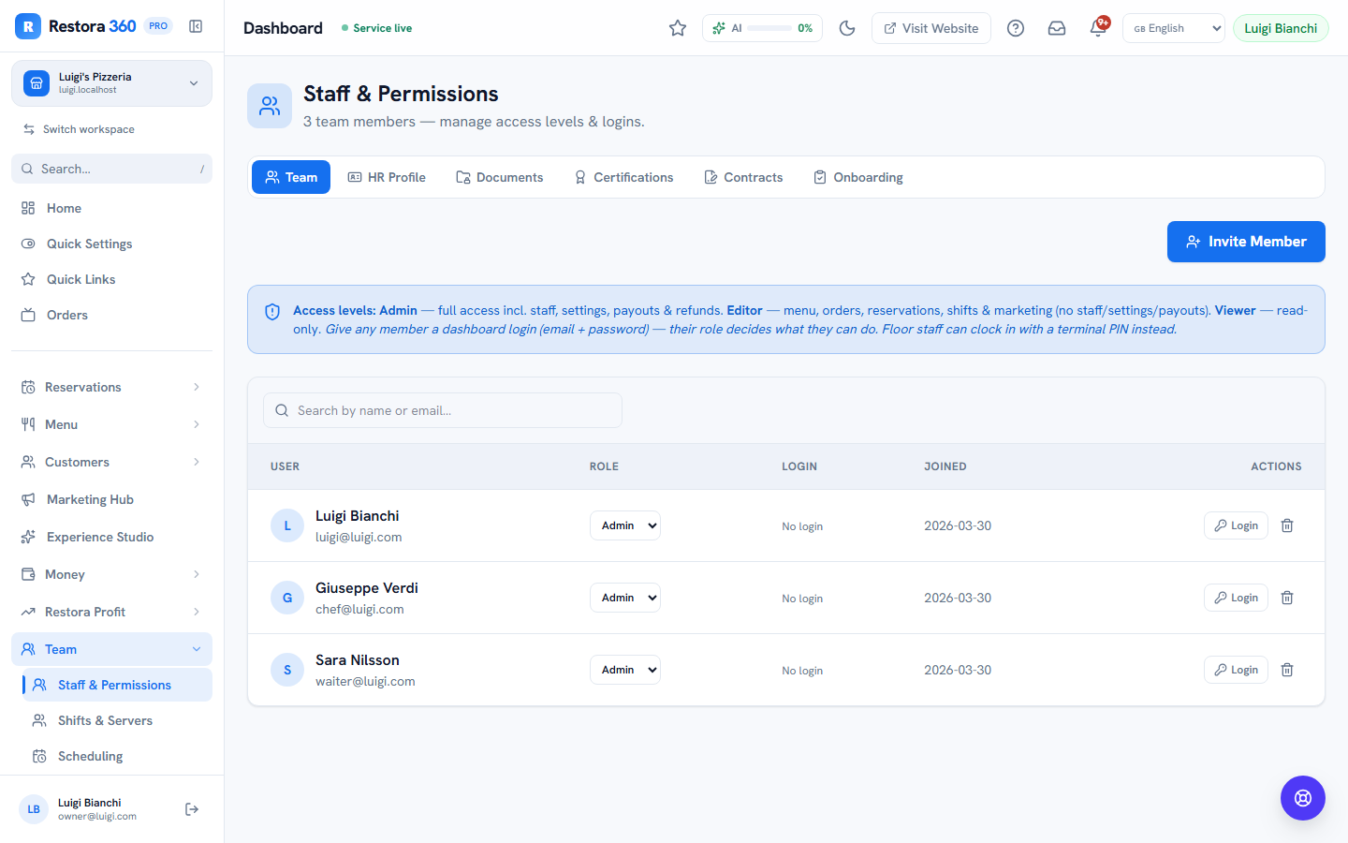Click Switch workspace link
1348x843 pixels.
79,129
